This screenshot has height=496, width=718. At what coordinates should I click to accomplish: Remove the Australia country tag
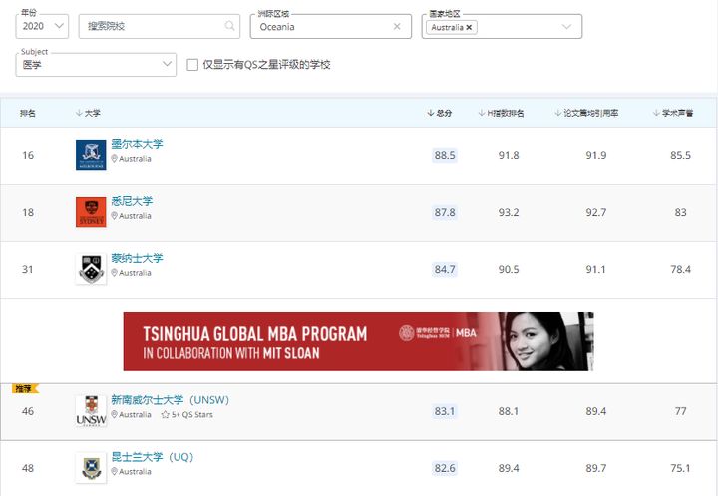click(469, 28)
